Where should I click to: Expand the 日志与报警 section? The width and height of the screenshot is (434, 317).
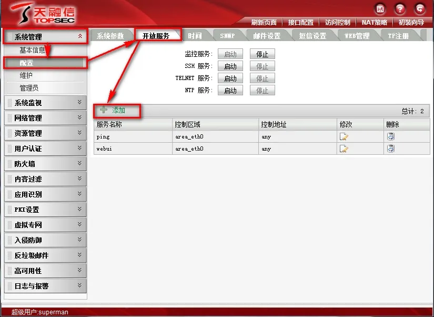tap(45, 286)
